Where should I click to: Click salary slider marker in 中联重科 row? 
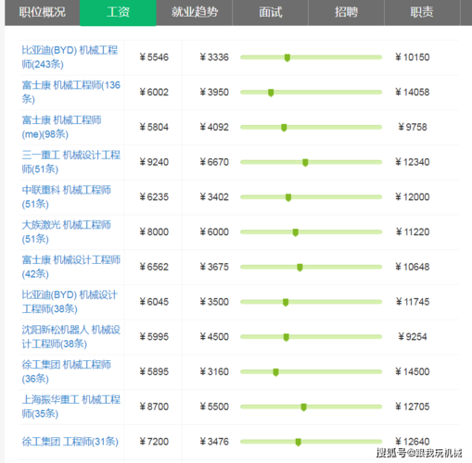click(288, 197)
